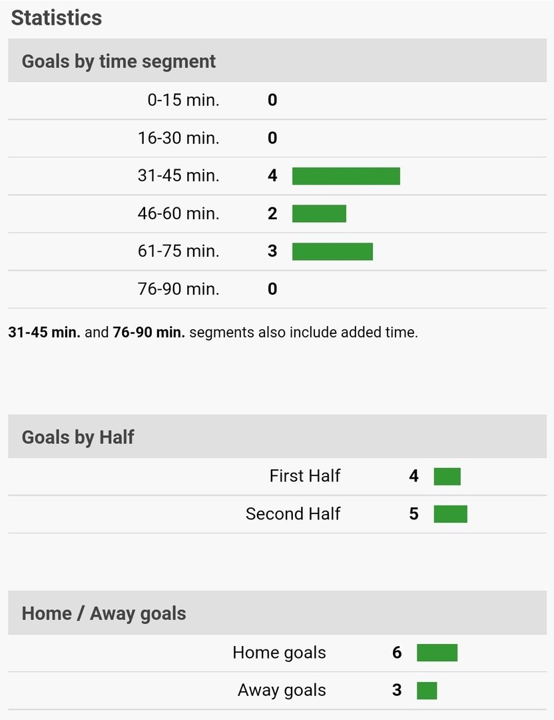
Task: Click the 46-60 min. row label
Action: pos(178,213)
